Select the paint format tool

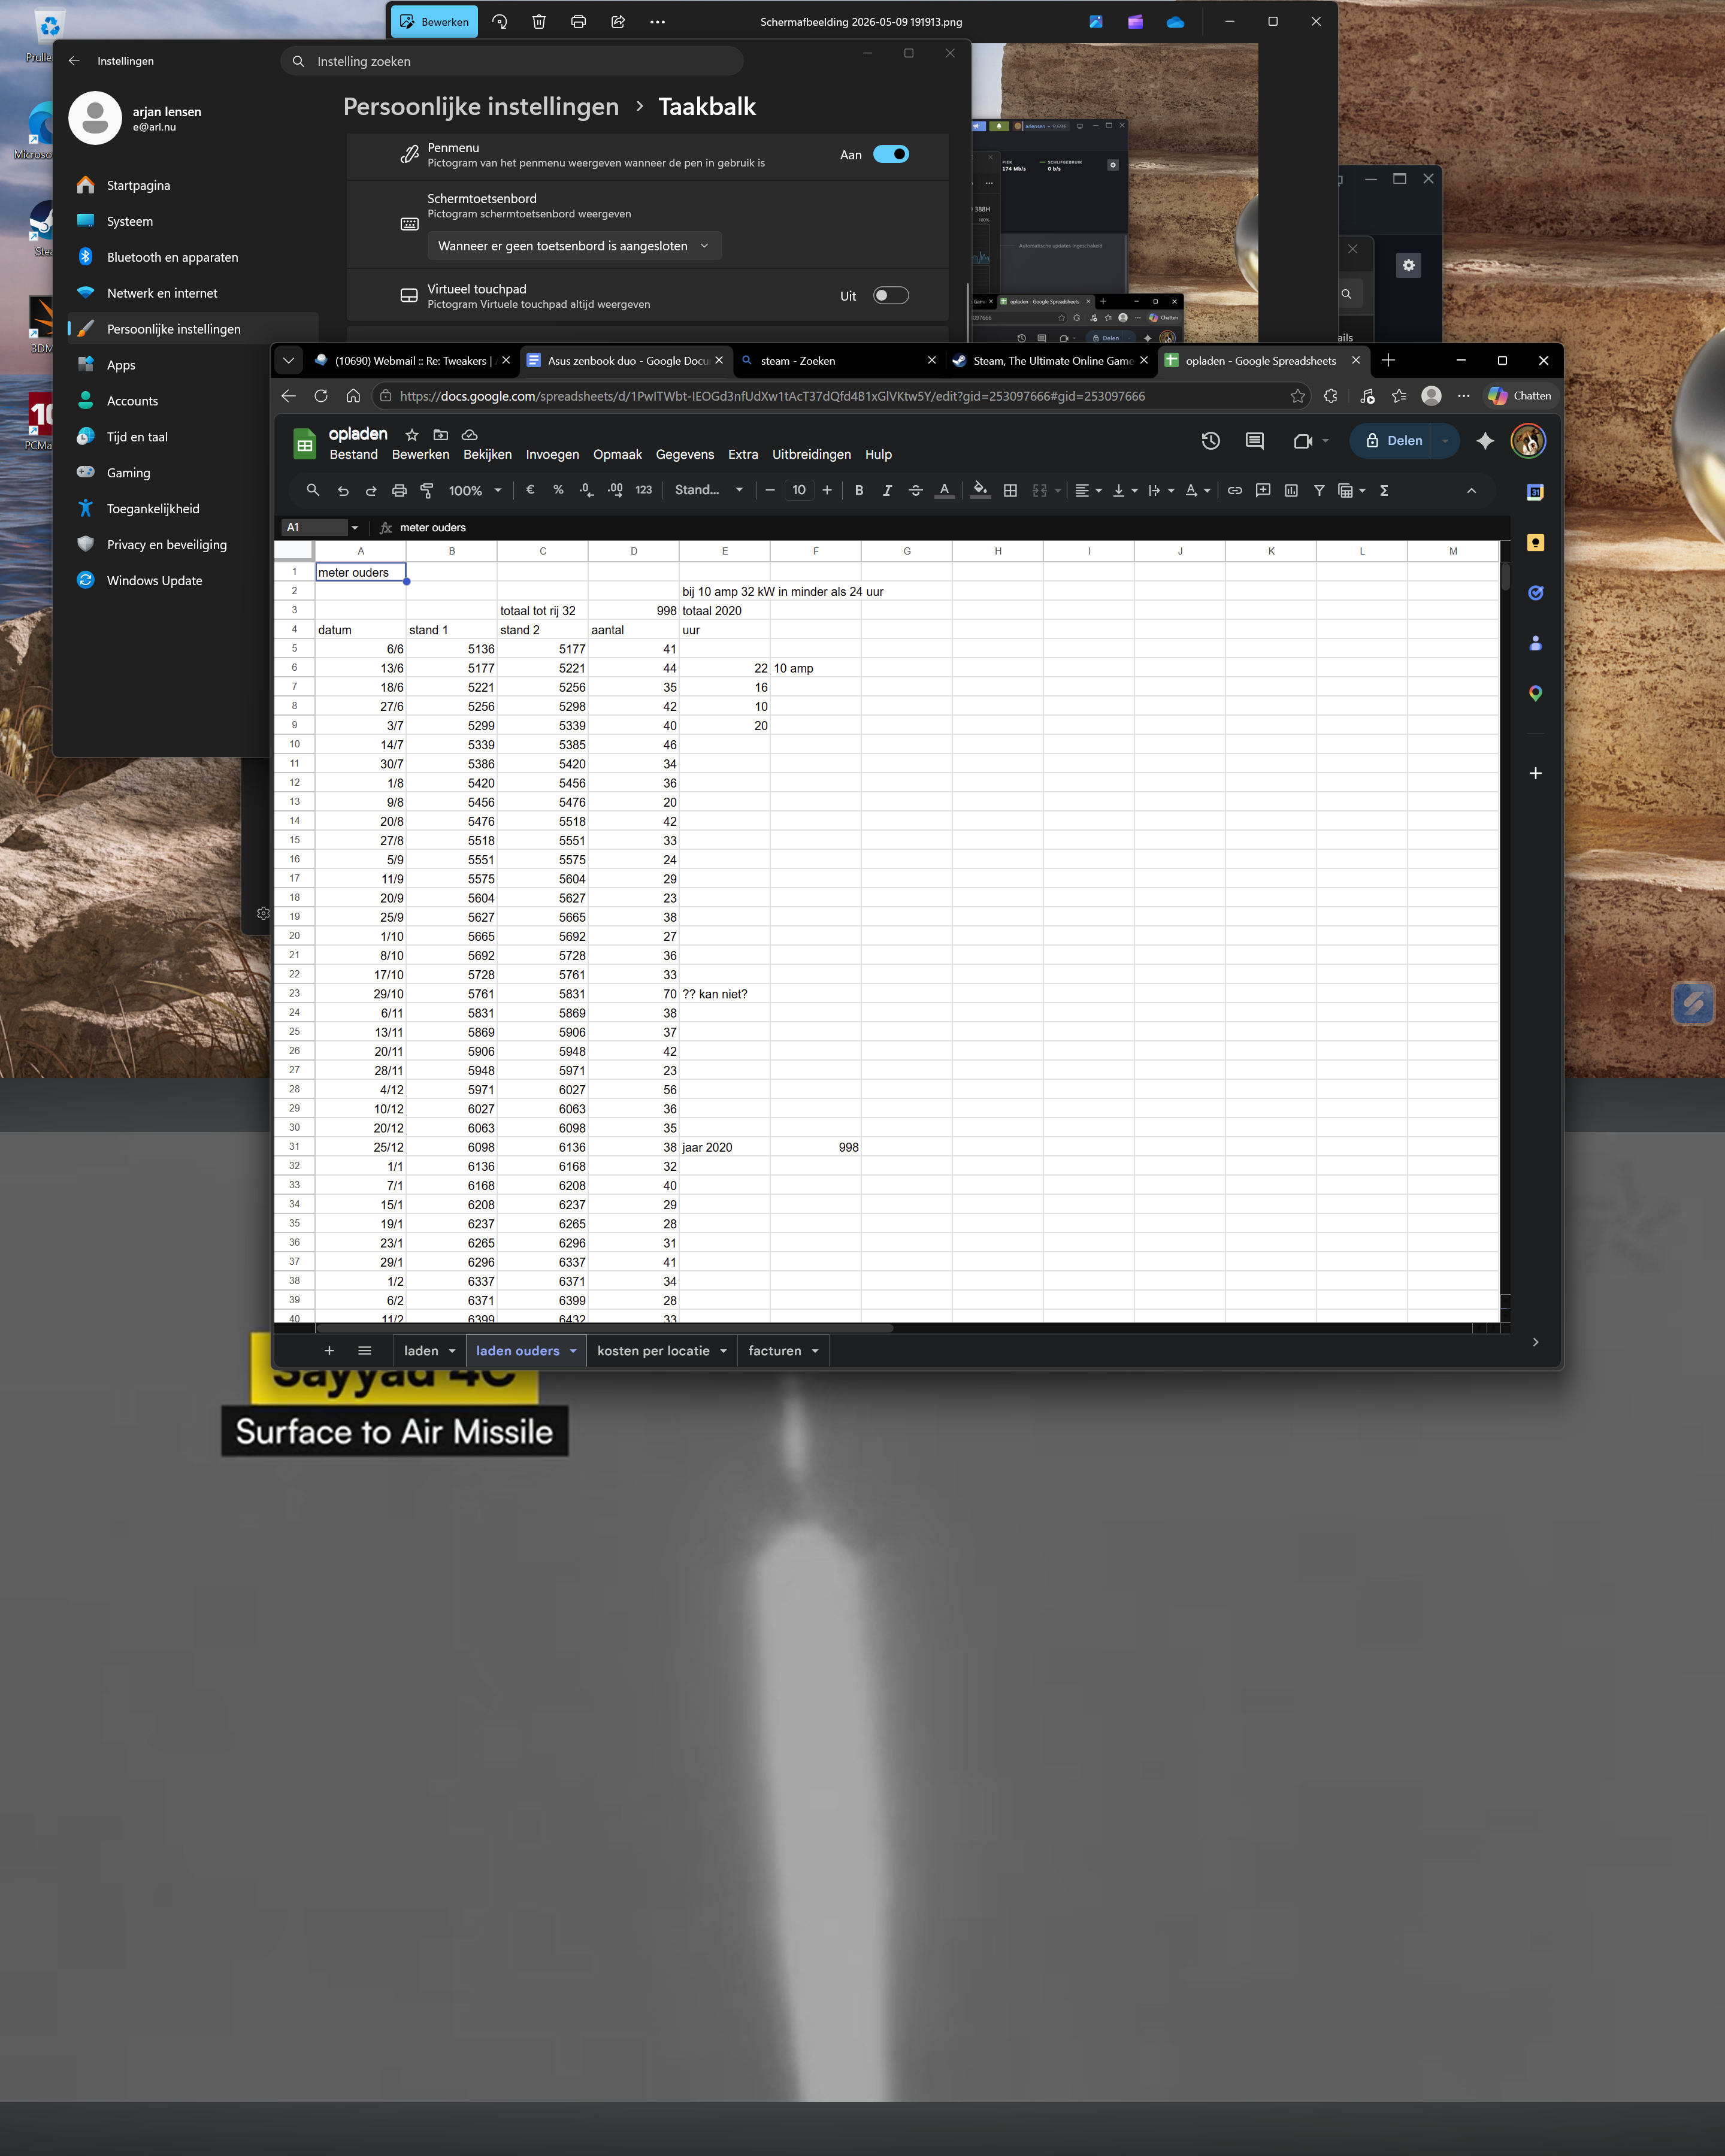point(427,490)
